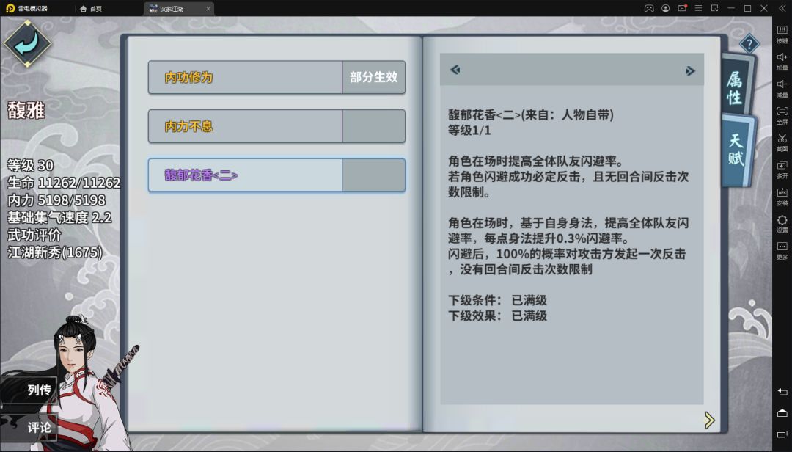Switch to the 首页 tab
The image size is (792, 452).
[91, 9]
